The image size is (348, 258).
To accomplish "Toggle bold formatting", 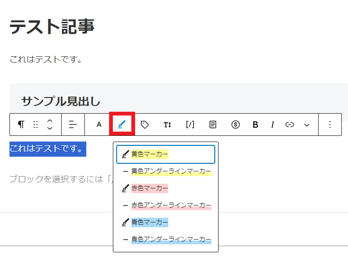I will [x=256, y=125].
